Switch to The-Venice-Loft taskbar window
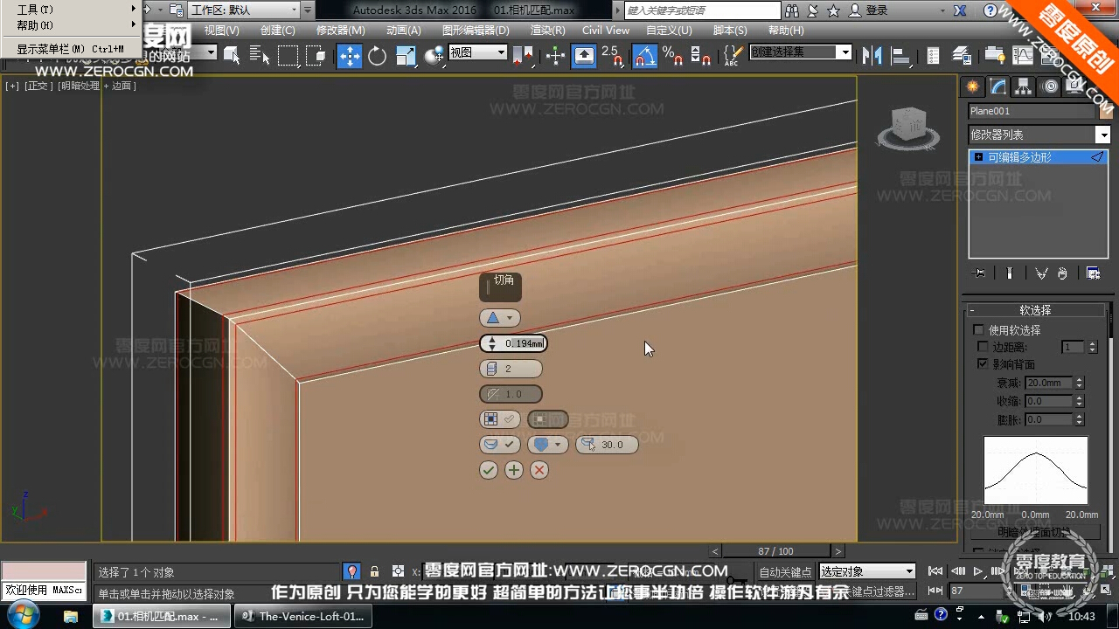Image resolution: width=1119 pixels, height=629 pixels. (302, 616)
